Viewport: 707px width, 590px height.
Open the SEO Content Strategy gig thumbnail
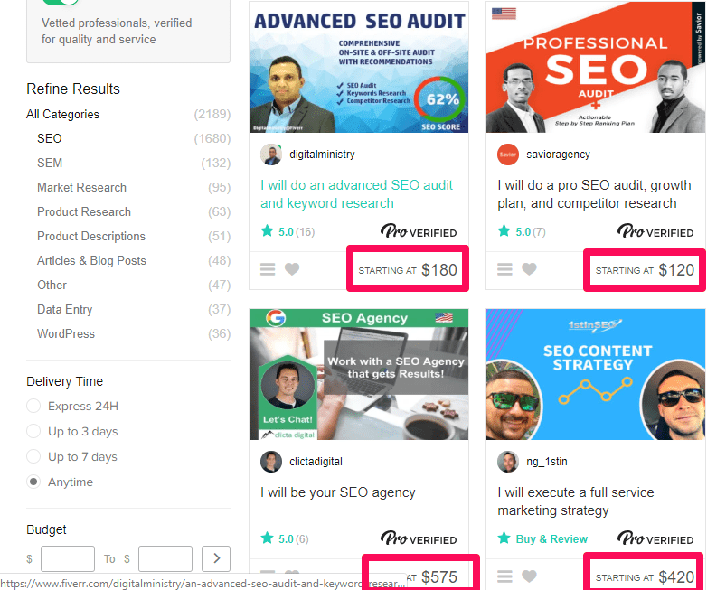click(596, 374)
